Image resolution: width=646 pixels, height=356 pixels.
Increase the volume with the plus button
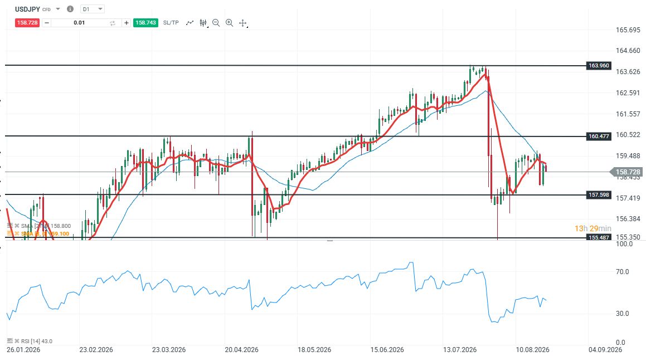click(x=127, y=23)
